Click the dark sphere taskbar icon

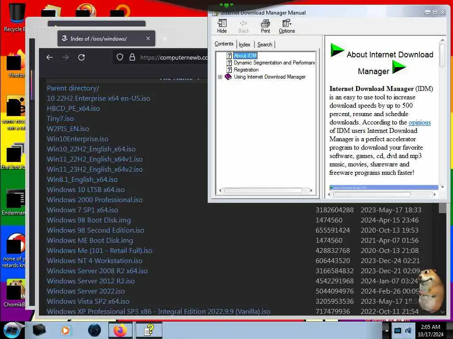(x=95, y=330)
